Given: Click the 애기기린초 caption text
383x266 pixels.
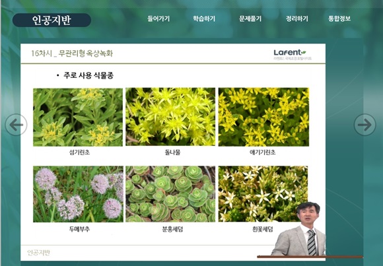Looking at the screenshot, I should pyautogui.click(x=263, y=152).
